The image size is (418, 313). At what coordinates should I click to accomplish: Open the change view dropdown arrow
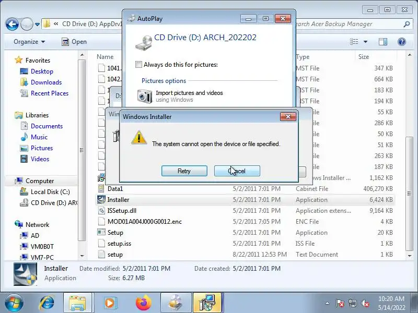[365, 42]
